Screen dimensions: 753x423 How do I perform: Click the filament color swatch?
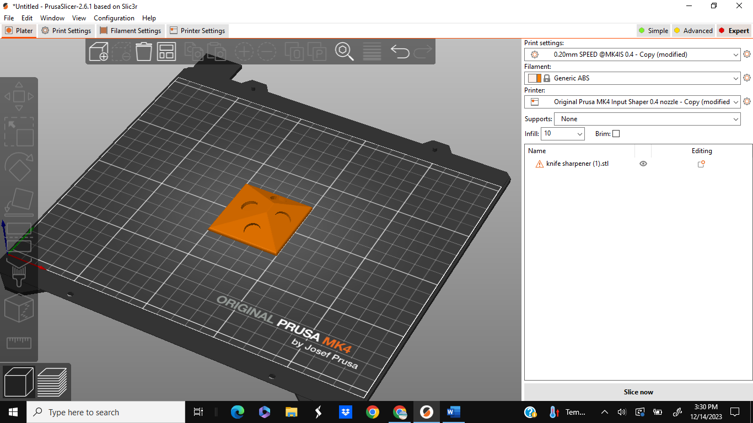(535, 78)
